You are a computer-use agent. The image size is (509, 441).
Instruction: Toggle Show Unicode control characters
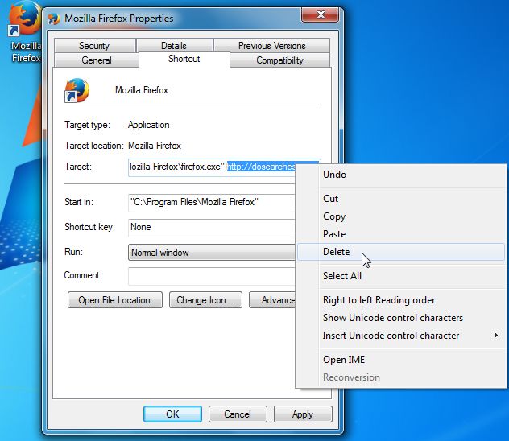click(x=401, y=318)
